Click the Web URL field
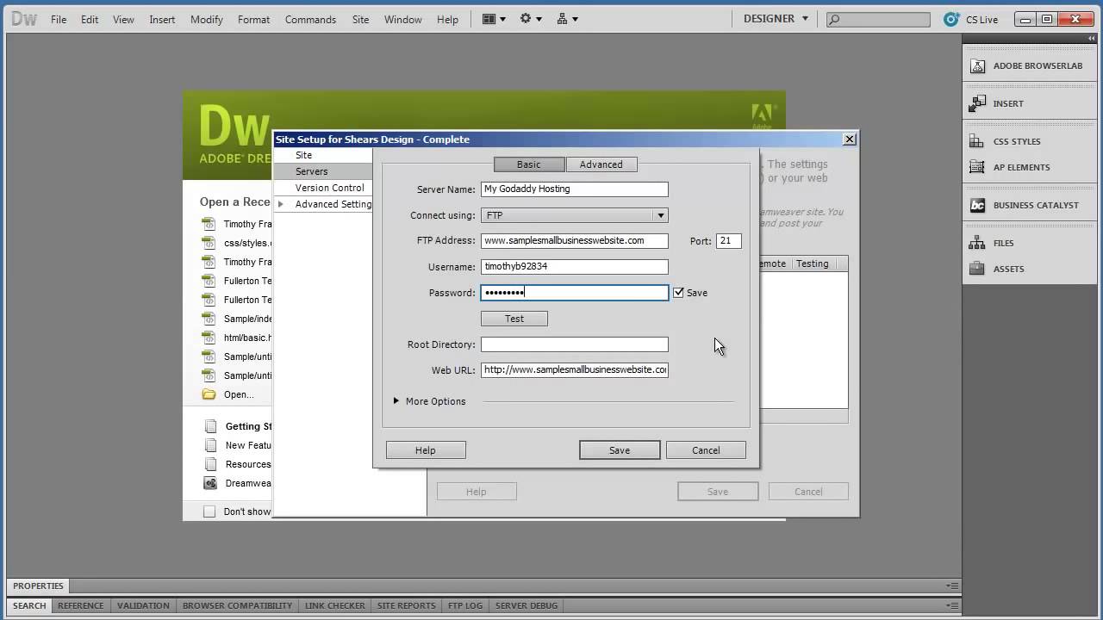Image resolution: width=1103 pixels, height=620 pixels. (x=574, y=369)
